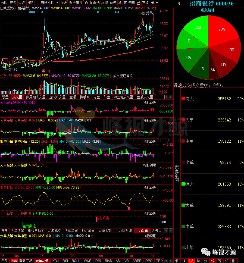The image size is (244, 263).
Task: Add stock via 加自选 button
Action: (95, 3)
